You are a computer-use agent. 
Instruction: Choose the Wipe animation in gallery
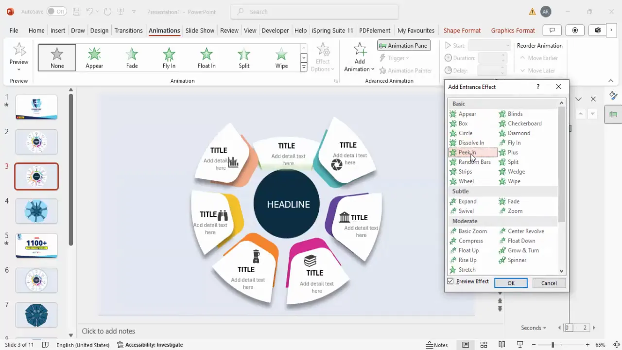pos(281,57)
